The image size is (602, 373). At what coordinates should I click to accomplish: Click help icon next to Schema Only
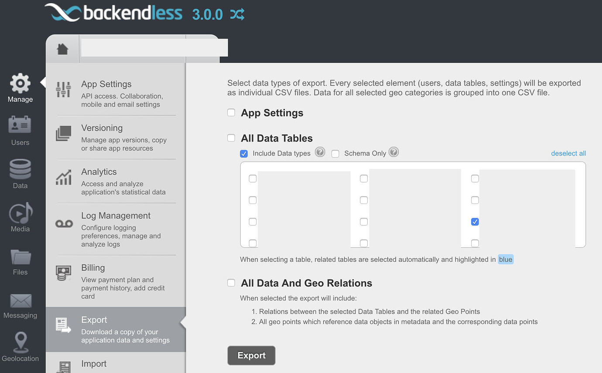[393, 152]
